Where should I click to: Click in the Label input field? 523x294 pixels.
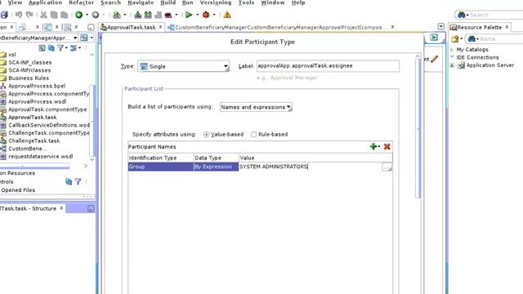(328, 66)
